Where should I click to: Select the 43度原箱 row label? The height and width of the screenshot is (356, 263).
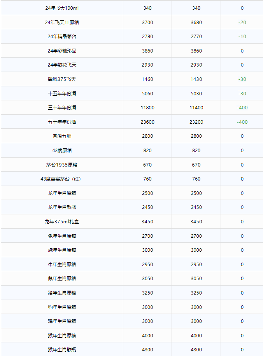pos(62,150)
